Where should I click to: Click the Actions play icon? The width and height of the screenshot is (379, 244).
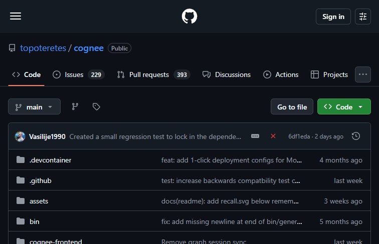click(267, 74)
